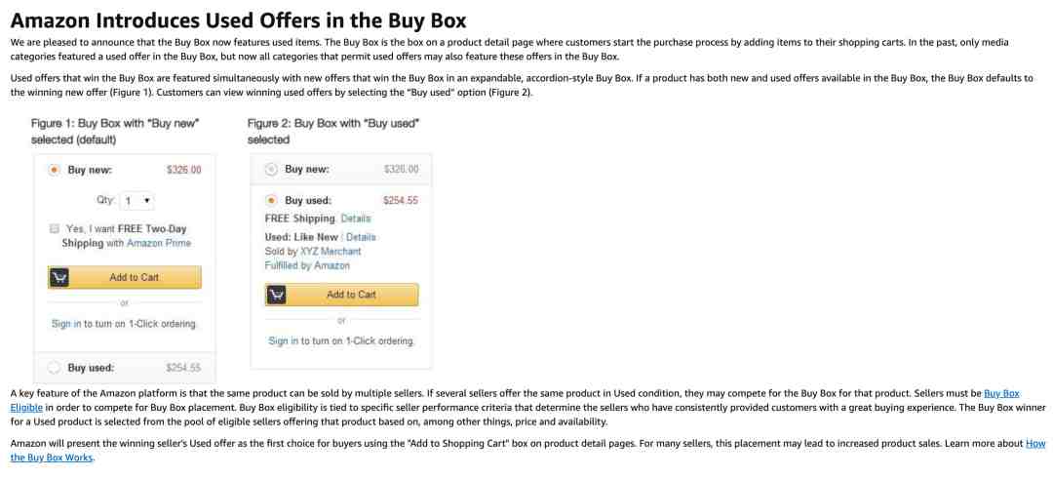Click Sign in link in Figure 1

click(x=66, y=324)
